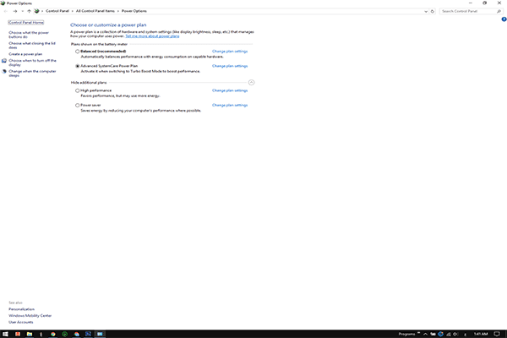
Task: Change plan settings for Power saver
Action: [x=230, y=105]
